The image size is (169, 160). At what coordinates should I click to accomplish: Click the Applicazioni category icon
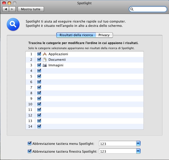pos(45,54)
